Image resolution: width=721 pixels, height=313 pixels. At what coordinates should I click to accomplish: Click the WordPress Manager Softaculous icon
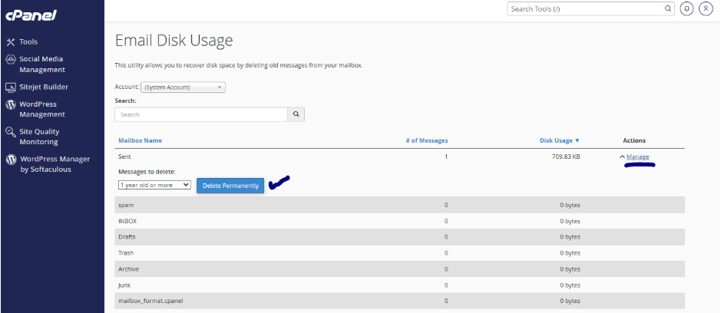[x=11, y=160]
